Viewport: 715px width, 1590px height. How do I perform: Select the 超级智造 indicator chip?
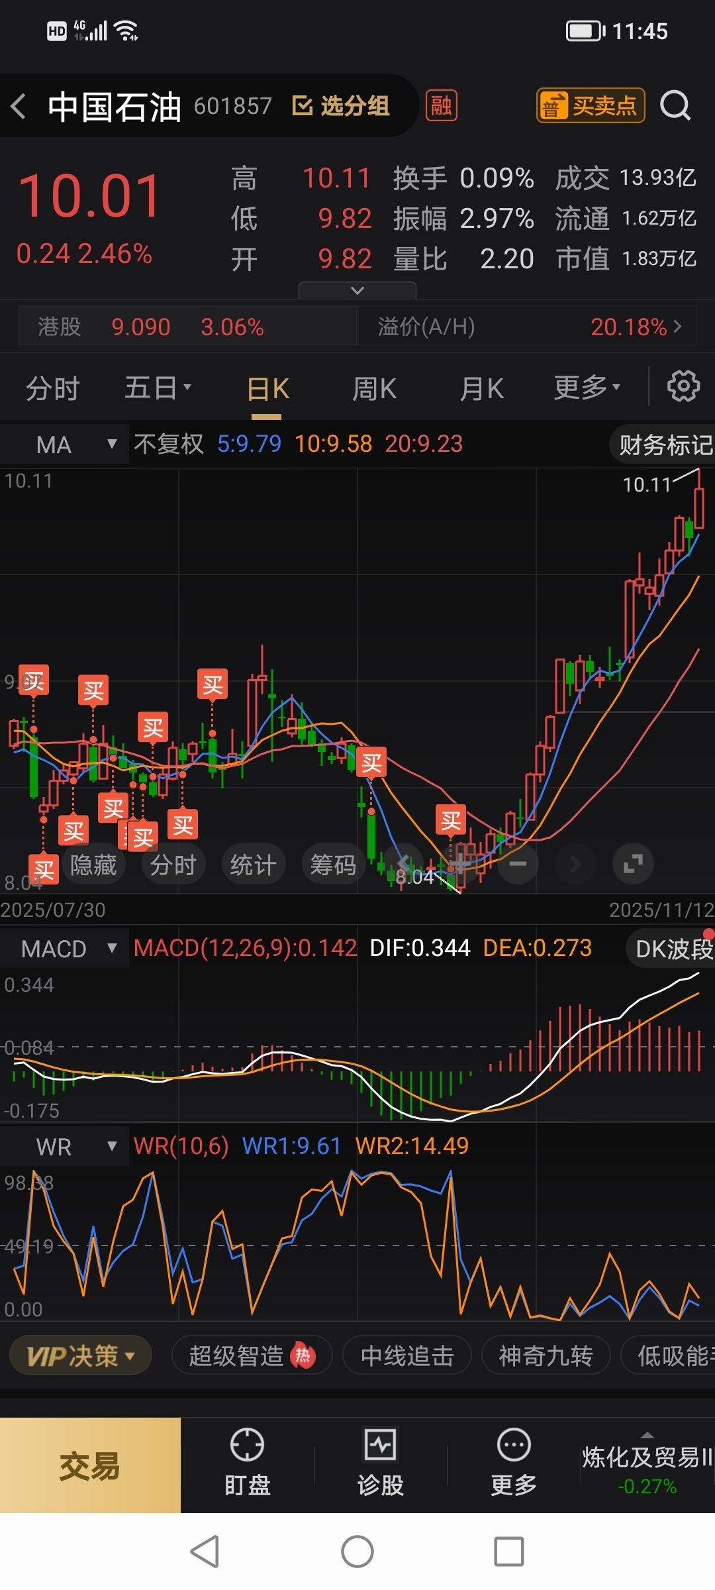tap(252, 1356)
